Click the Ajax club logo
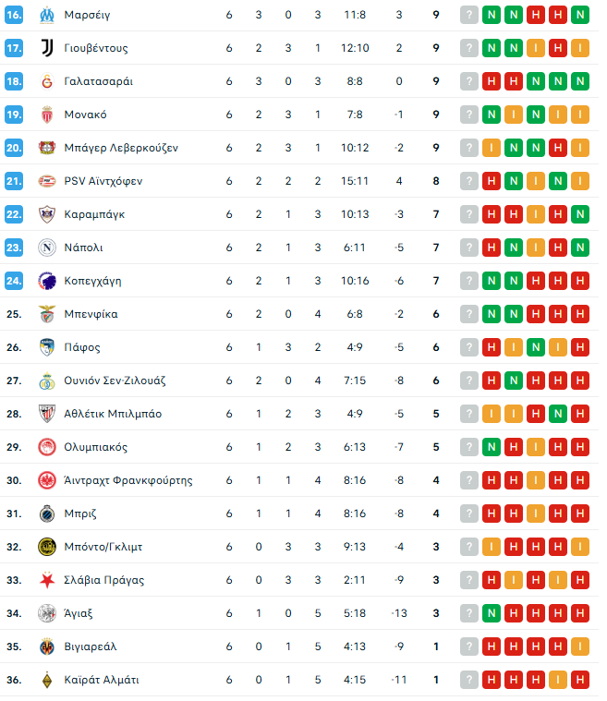Viewport: 607px width, 701px height. point(46,613)
